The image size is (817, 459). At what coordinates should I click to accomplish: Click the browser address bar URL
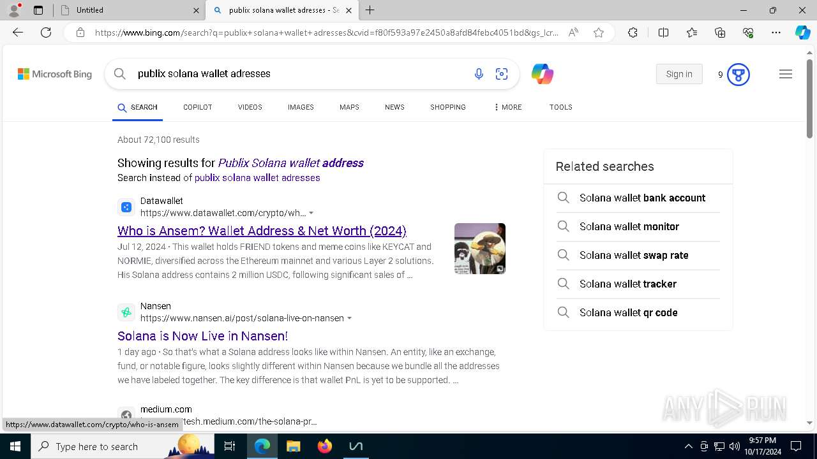327,33
